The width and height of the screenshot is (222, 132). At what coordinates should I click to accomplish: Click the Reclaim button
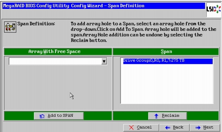pos(167,116)
